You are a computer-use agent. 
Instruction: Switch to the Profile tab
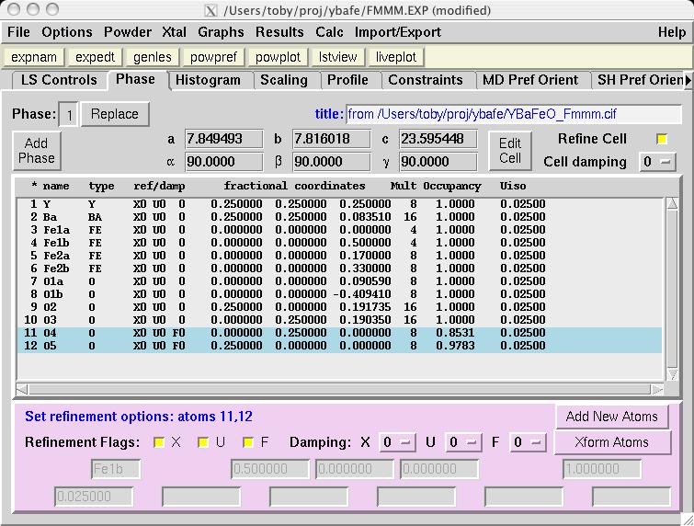tap(347, 80)
